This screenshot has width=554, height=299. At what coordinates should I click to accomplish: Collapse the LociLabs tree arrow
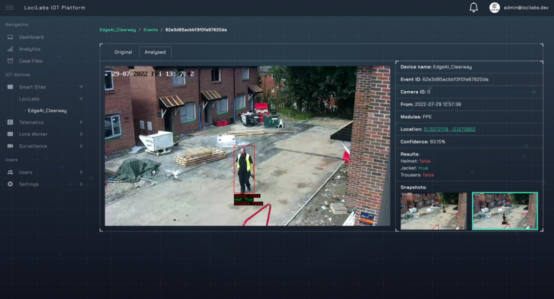click(x=81, y=99)
